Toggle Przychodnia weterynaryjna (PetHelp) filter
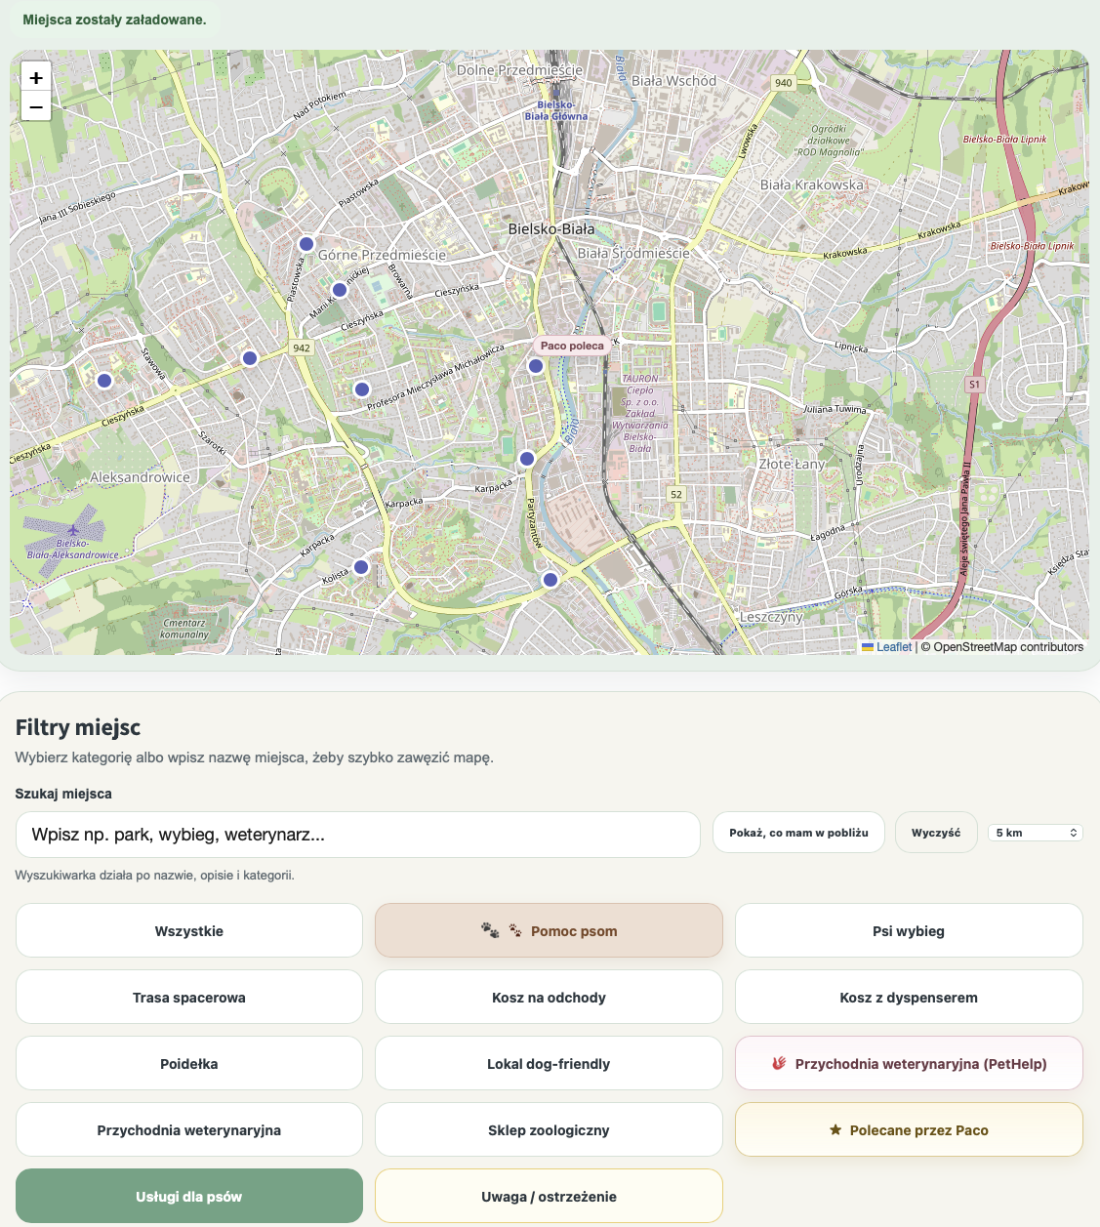 909,1064
